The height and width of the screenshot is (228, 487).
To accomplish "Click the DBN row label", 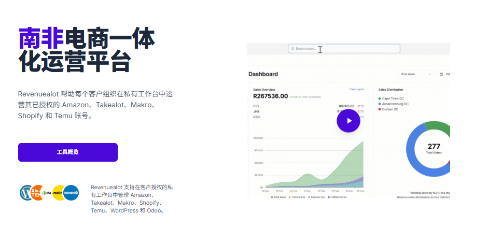I will pos(256,117).
